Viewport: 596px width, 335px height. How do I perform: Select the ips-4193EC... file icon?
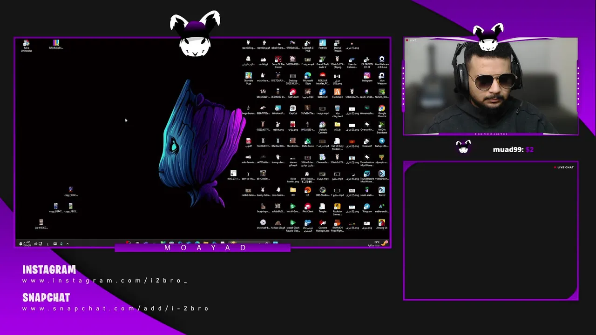[x=41, y=224]
